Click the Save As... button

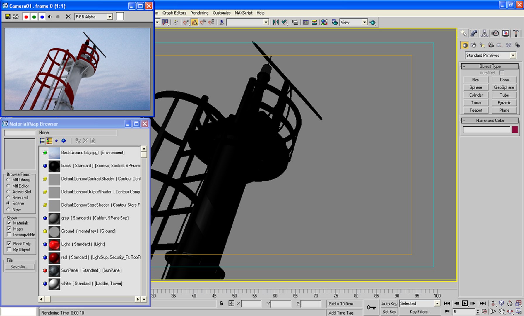click(19, 267)
